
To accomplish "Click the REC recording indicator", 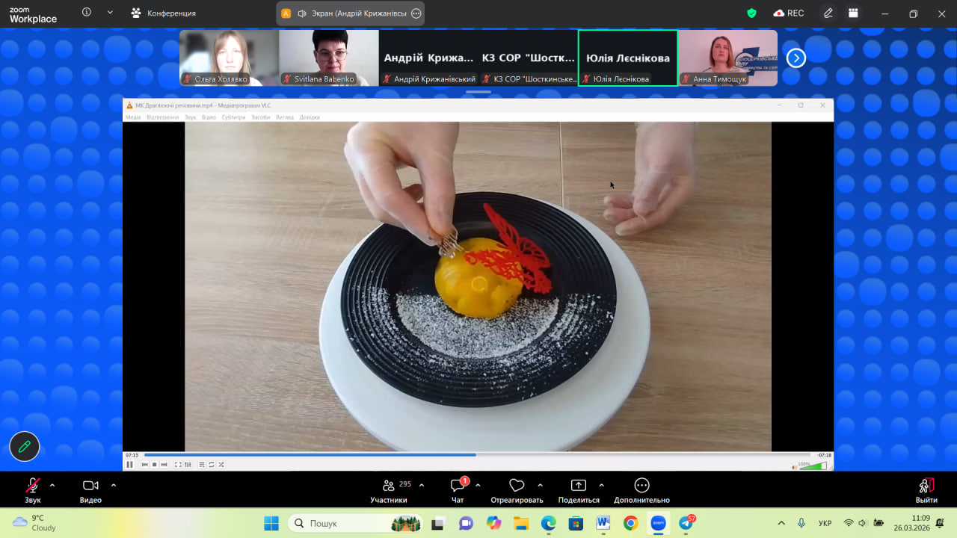I will (789, 13).
